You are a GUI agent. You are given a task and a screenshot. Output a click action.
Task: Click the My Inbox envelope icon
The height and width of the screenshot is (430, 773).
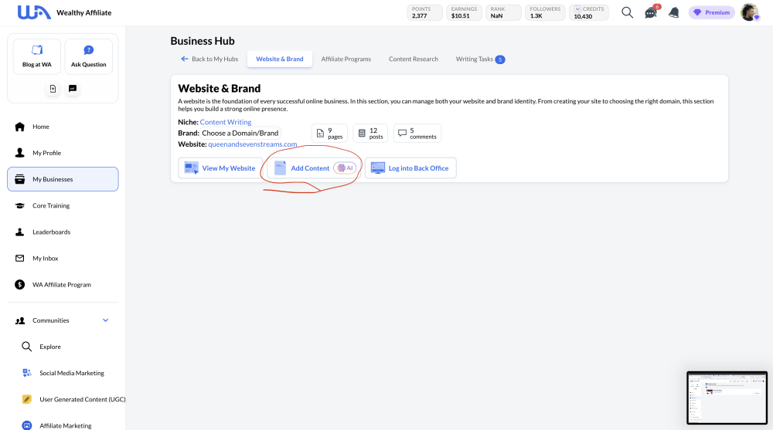pyautogui.click(x=20, y=258)
